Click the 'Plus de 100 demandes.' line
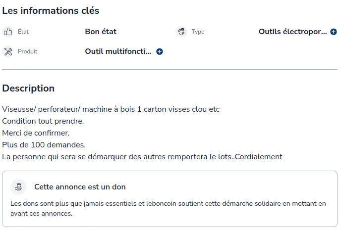Viewport: 340px width, 230px height. [44, 145]
